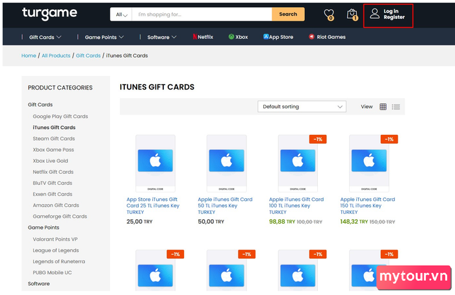Viewport: 455px width, 295px height.
Task: Open the 25 TL gift card thumbnail
Action: click(x=155, y=163)
